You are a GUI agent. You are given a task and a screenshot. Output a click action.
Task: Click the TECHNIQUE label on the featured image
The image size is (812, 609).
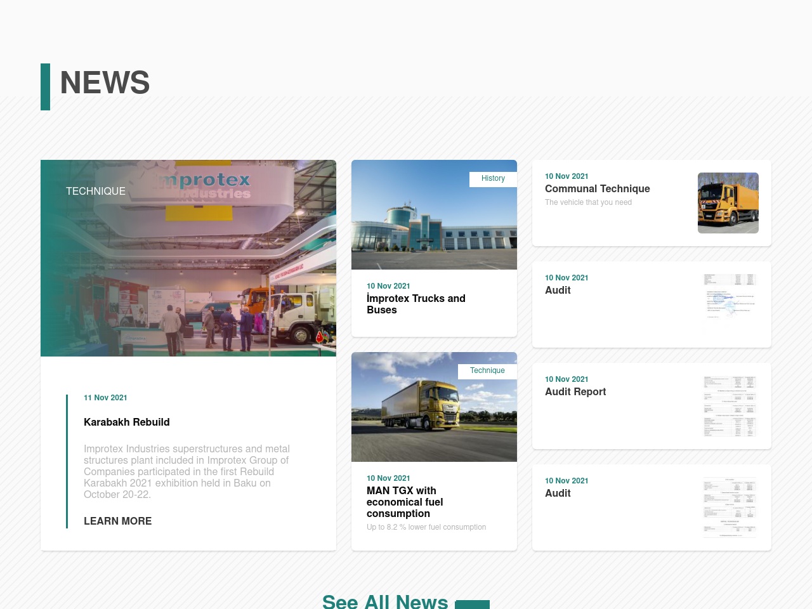click(96, 191)
